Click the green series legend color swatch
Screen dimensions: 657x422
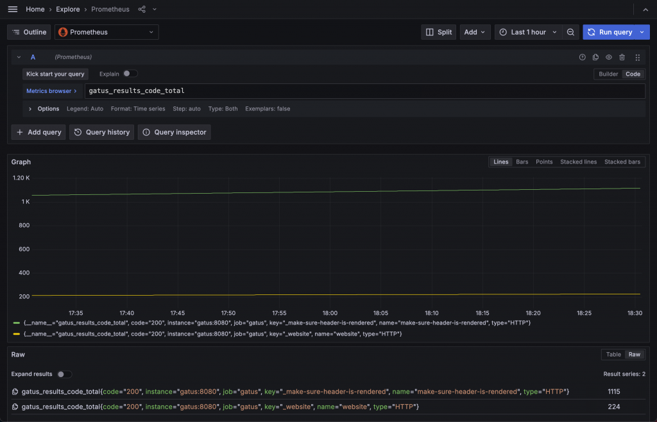[x=16, y=323]
